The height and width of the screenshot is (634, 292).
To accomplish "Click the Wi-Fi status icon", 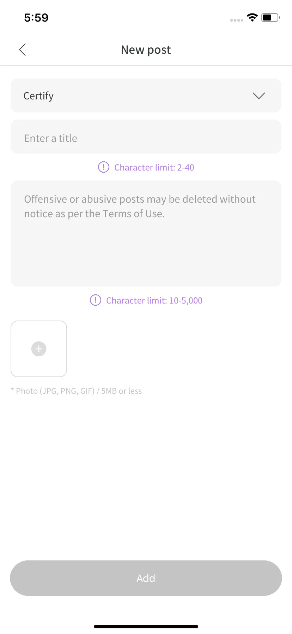I will point(252,17).
